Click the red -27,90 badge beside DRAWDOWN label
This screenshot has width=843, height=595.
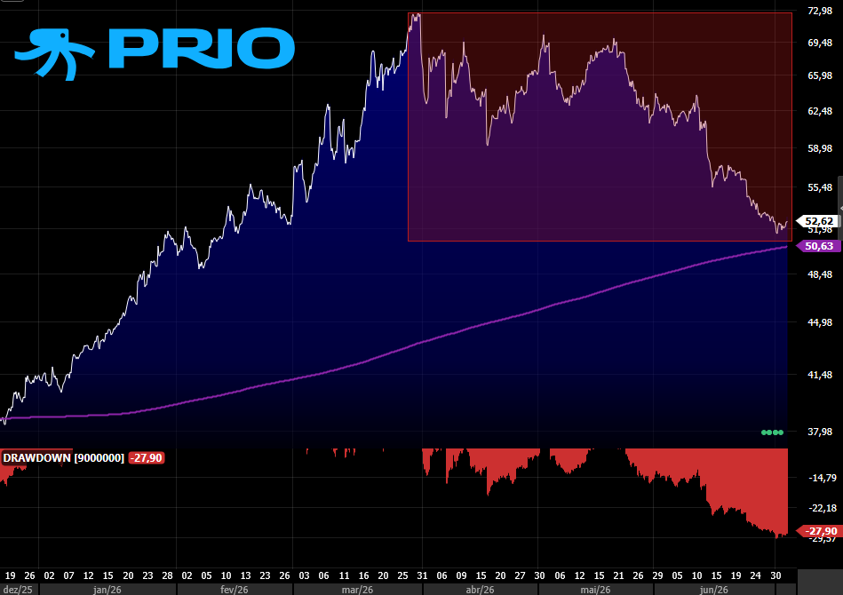tap(147, 458)
